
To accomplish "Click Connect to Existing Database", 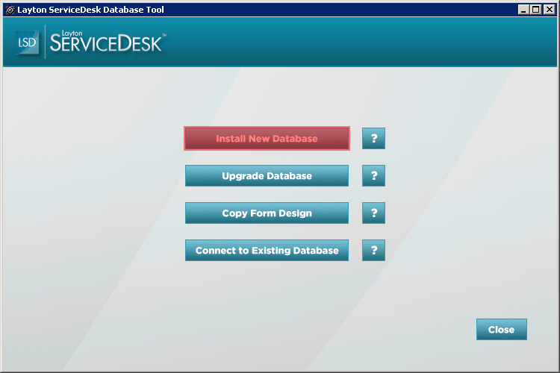I will pos(267,250).
